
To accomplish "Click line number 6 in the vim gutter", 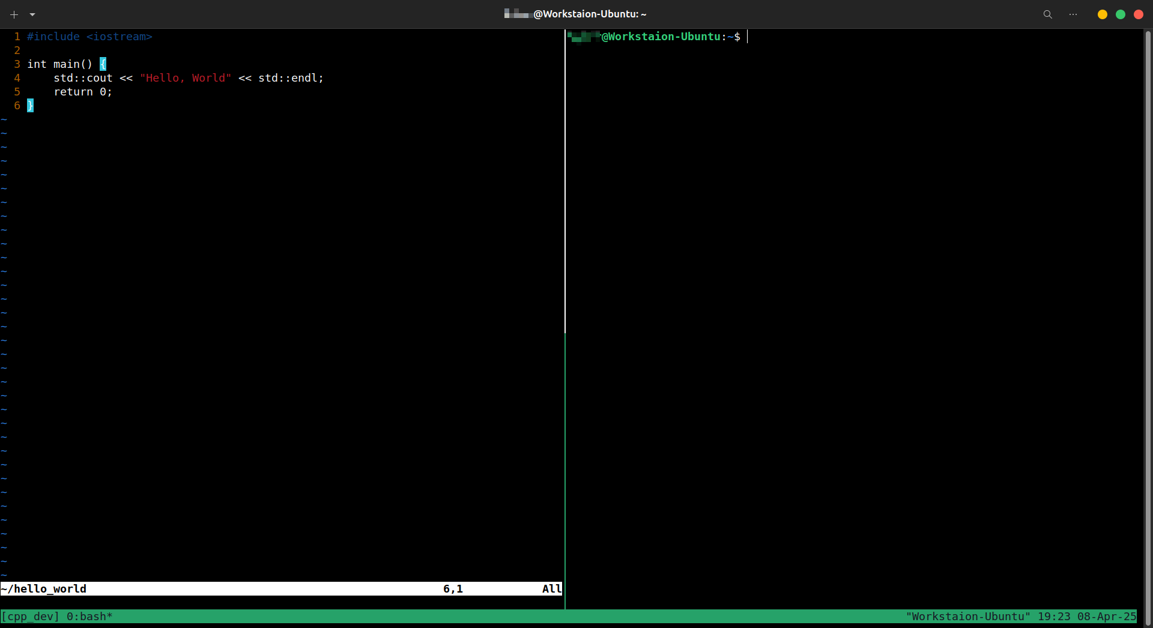I will coord(17,106).
